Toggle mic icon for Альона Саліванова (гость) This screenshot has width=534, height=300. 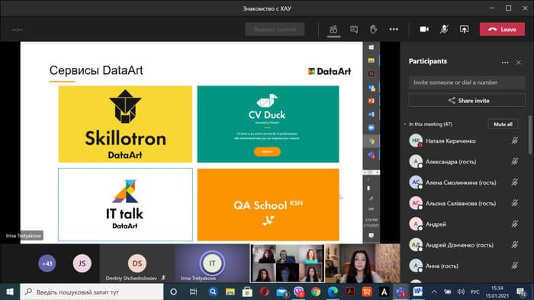click(x=515, y=203)
